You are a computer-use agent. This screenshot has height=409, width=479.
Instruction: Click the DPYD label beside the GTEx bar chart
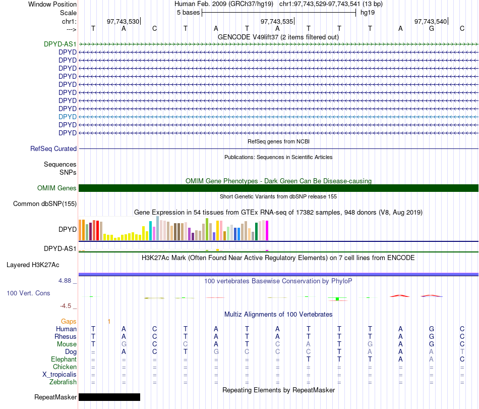coord(68,229)
